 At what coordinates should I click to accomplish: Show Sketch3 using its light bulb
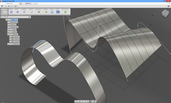coord(10,42)
